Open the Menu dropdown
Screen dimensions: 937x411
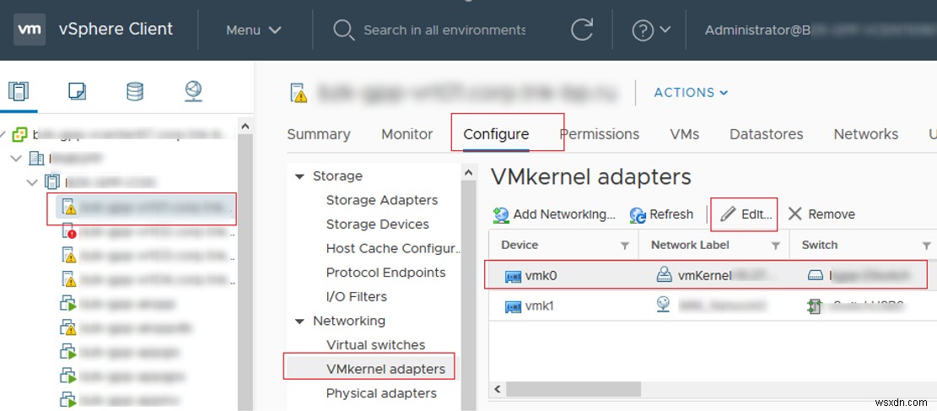pos(253,30)
